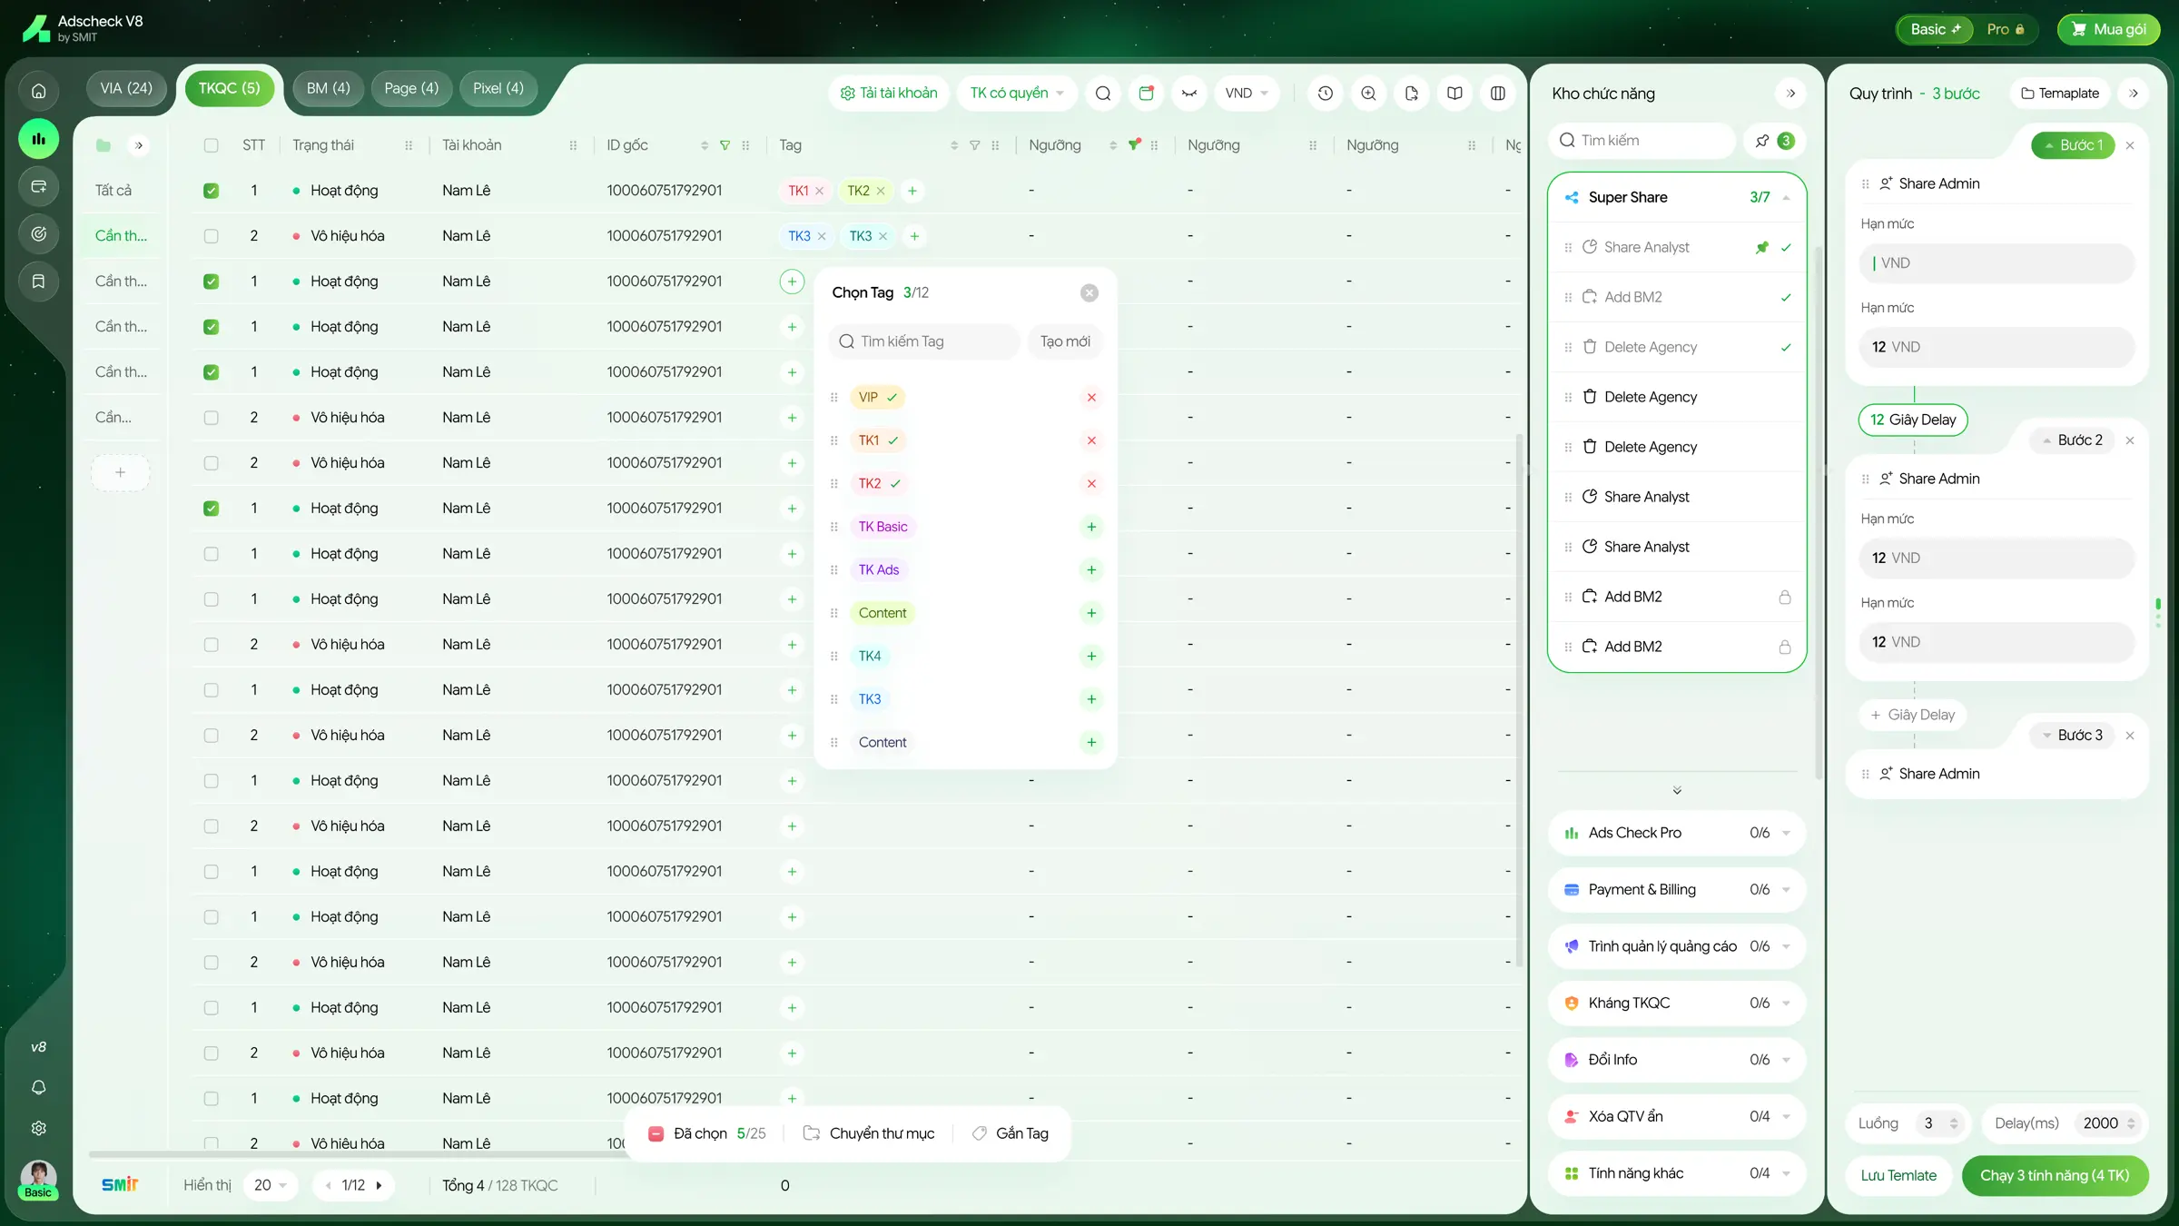Toggle the select-all header checkbox
The height and width of the screenshot is (1226, 2179).
point(211,145)
